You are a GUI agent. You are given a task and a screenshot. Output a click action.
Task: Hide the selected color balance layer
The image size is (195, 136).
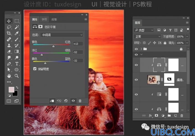(136, 65)
